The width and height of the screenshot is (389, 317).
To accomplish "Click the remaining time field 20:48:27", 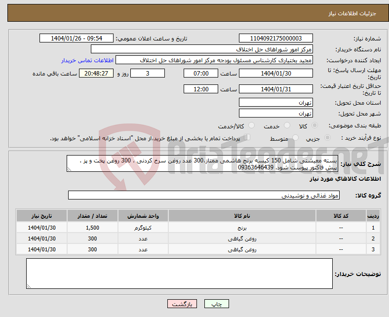I will coord(96,73).
